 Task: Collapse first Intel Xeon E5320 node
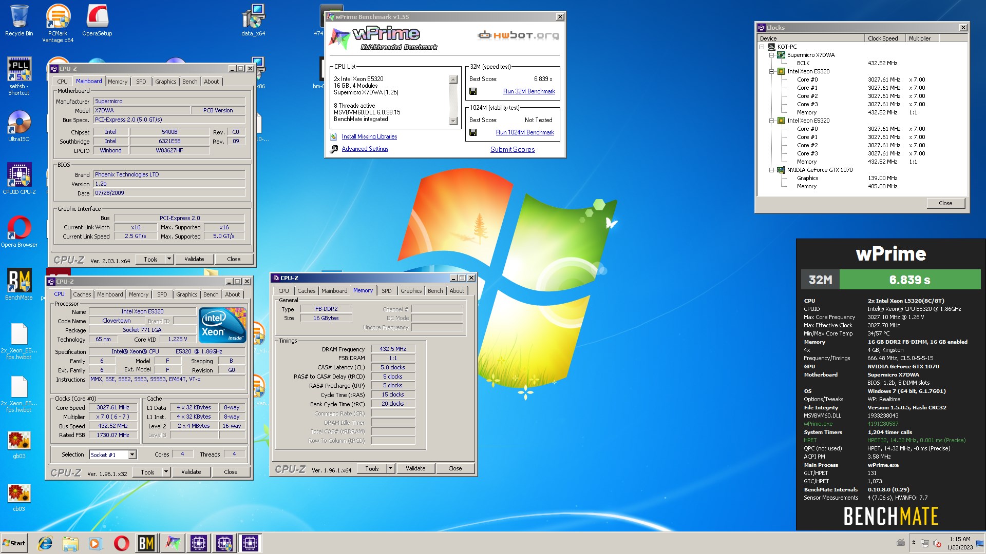(x=771, y=71)
